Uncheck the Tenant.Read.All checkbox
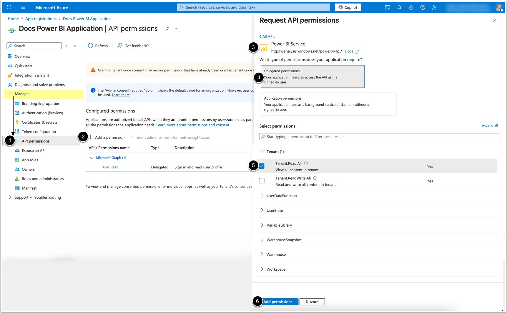Viewport: 507px width, 313px height. 262,166
